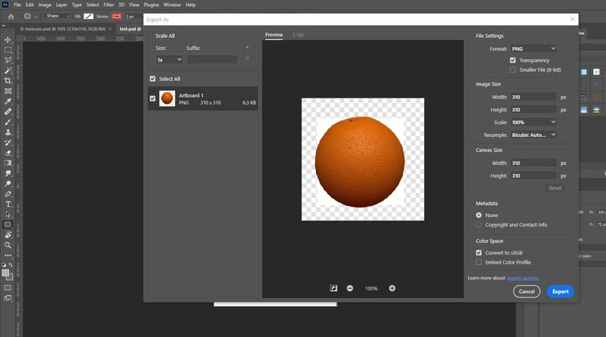The width and height of the screenshot is (606, 337).
Task: Select the Move tool
Action: 8,40
